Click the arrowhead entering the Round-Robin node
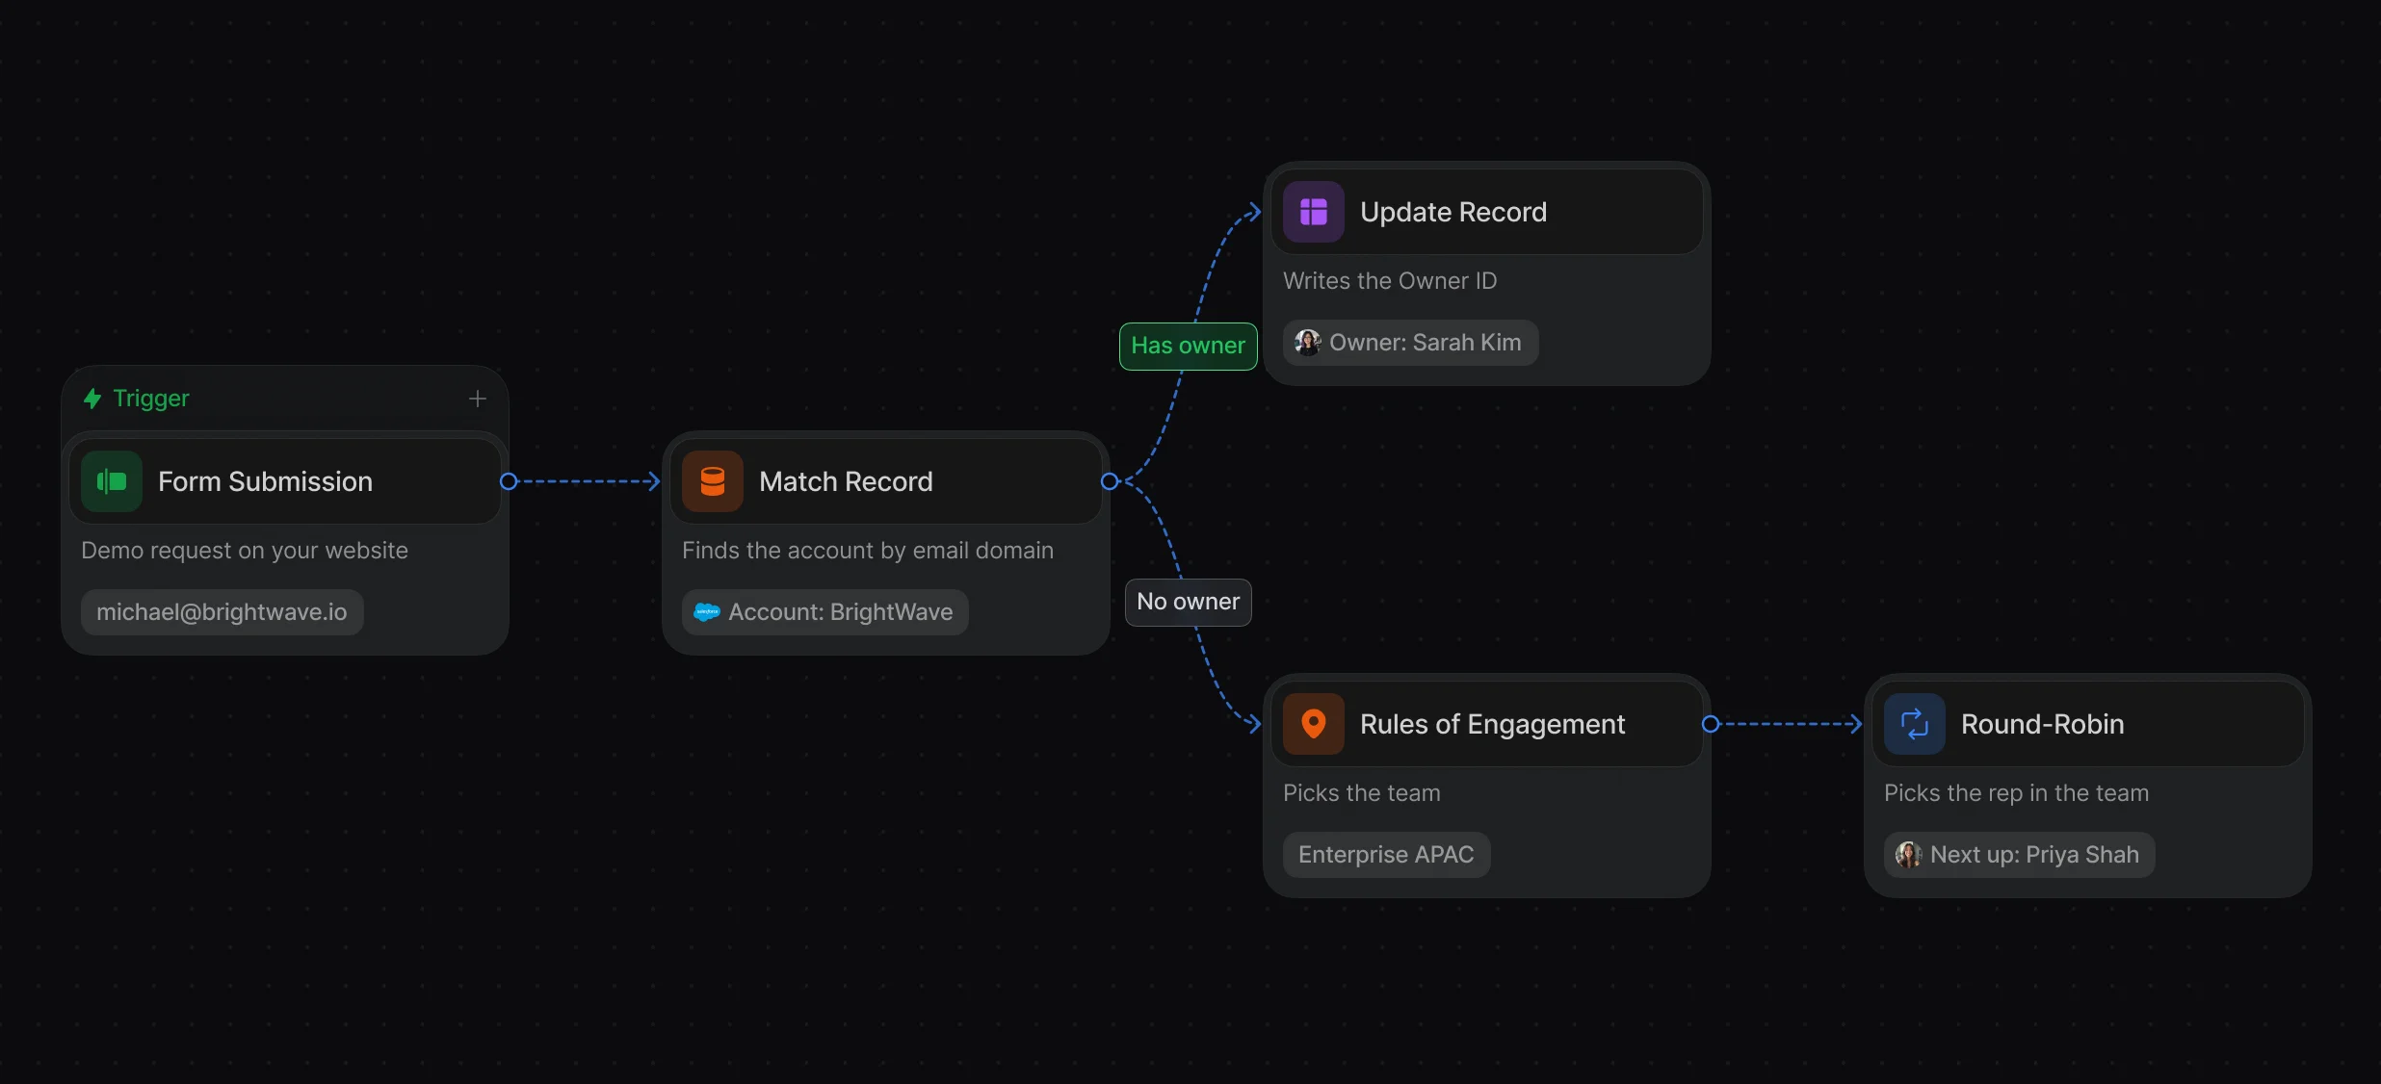The height and width of the screenshot is (1084, 2381). [1855, 724]
